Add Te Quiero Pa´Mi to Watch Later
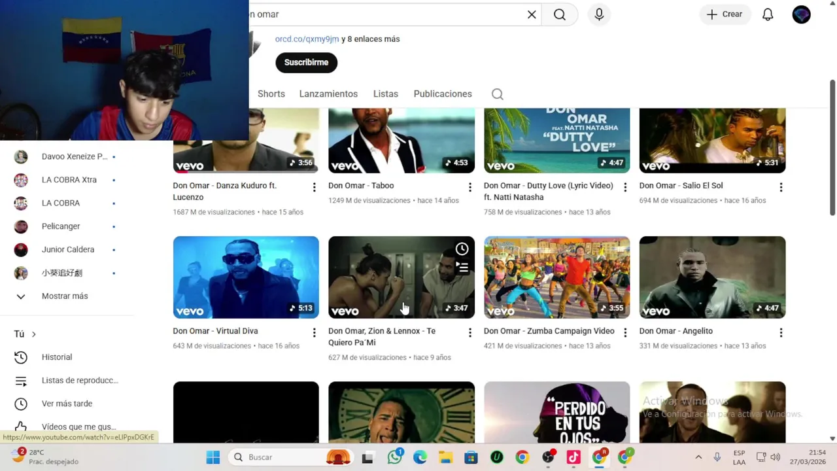The image size is (837, 471). [462, 249]
